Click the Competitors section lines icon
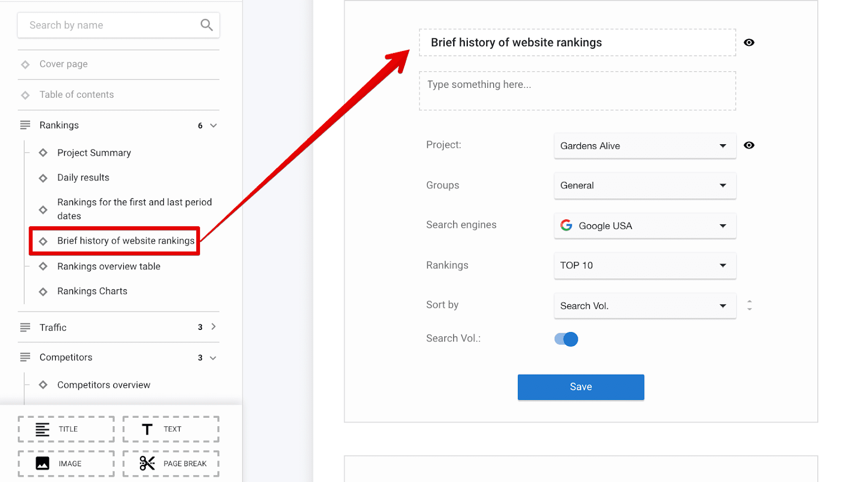 coord(25,357)
